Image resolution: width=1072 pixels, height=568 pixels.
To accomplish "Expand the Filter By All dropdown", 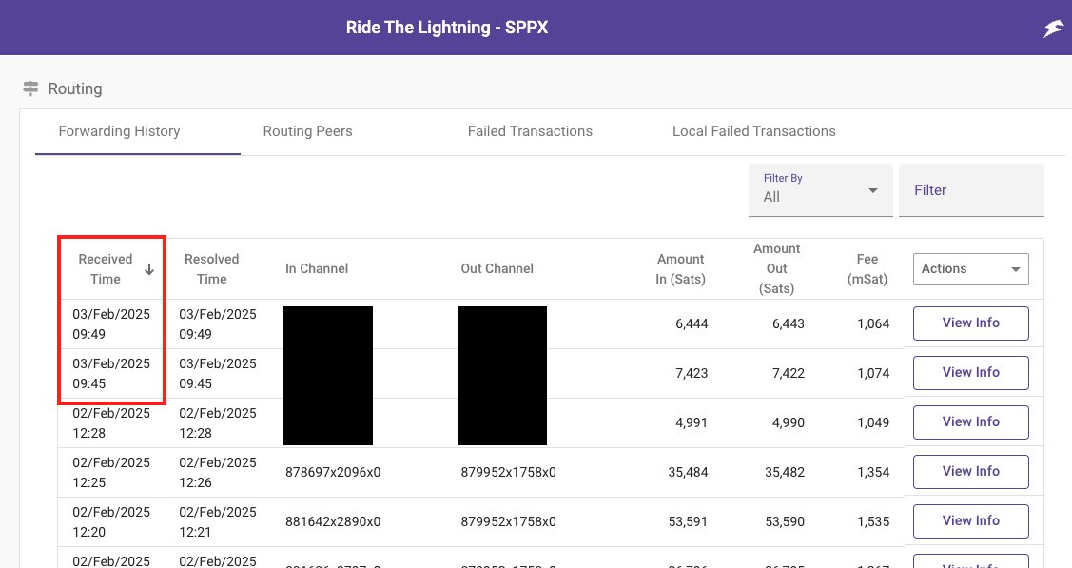I will 820,190.
